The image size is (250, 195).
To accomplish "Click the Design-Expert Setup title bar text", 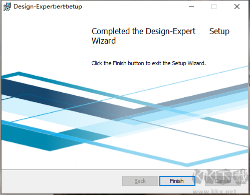I will 48,7.
